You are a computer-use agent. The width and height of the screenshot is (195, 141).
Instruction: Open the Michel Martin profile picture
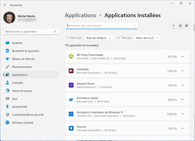pyautogui.click(x=9, y=18)
